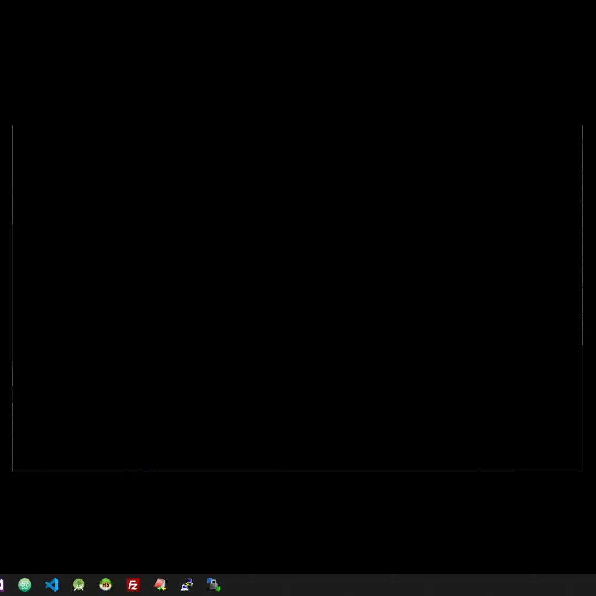
Task: Open the red notepad editor icon
Action: coord(159,584)
